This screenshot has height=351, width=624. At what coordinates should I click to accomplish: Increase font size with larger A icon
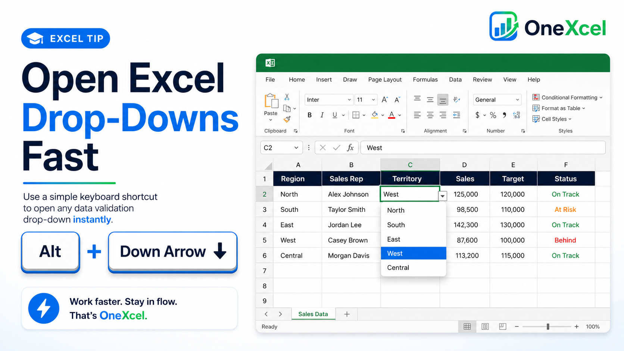(385, 100)
